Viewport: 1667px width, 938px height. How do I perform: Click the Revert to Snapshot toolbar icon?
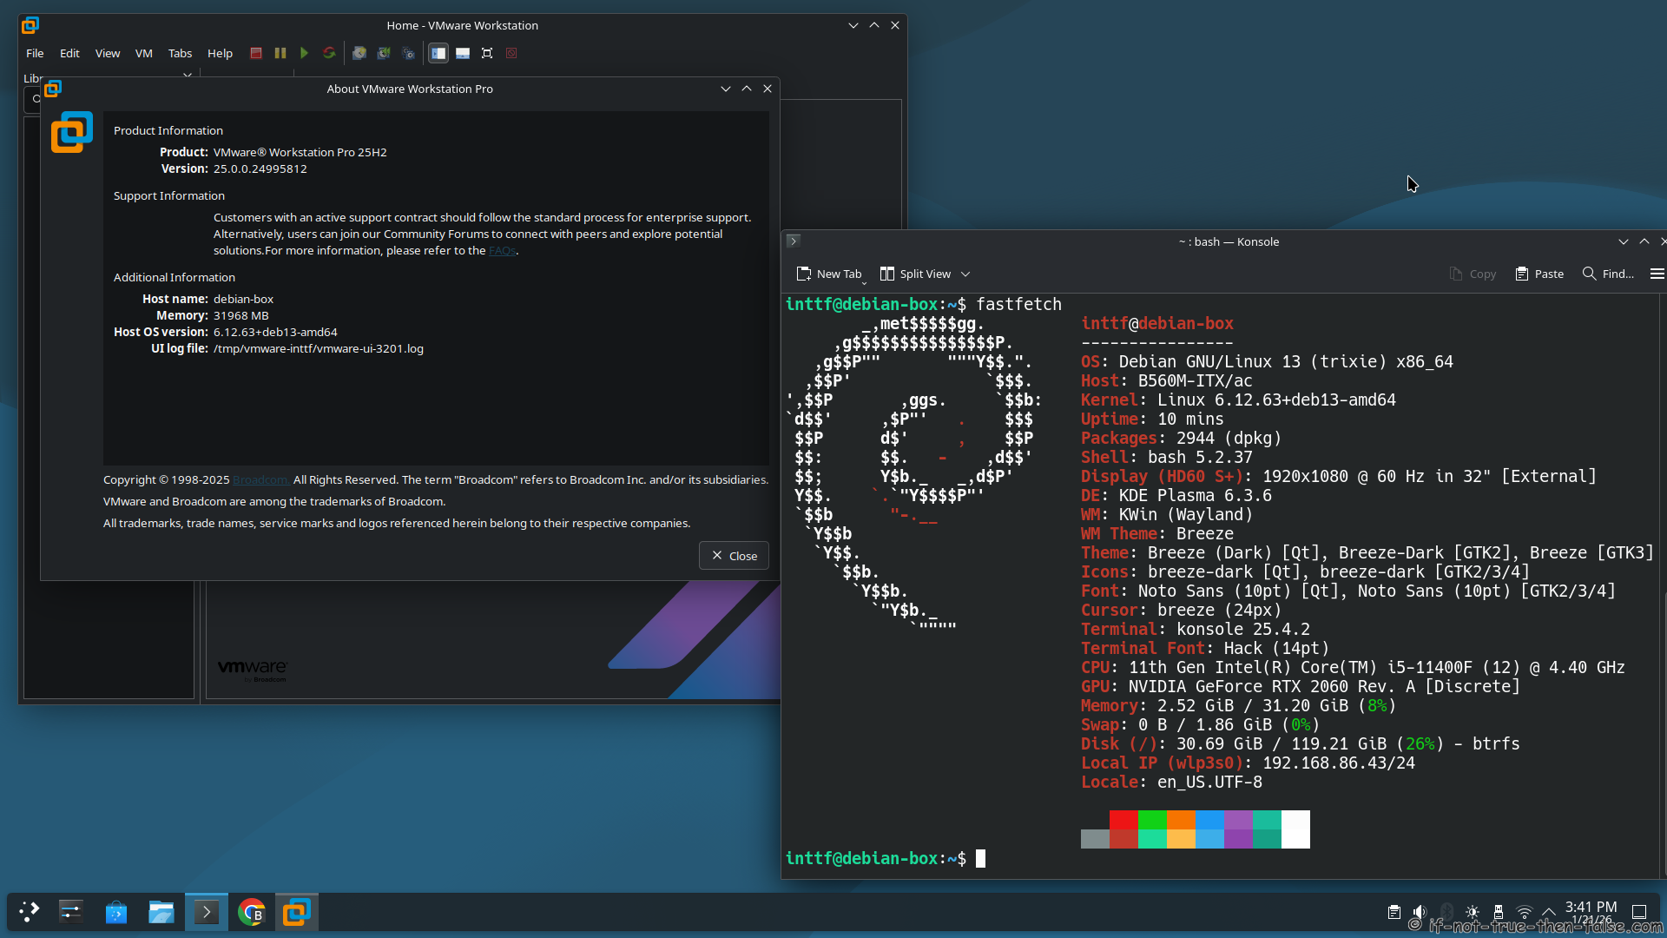click(x=384, y=53)
